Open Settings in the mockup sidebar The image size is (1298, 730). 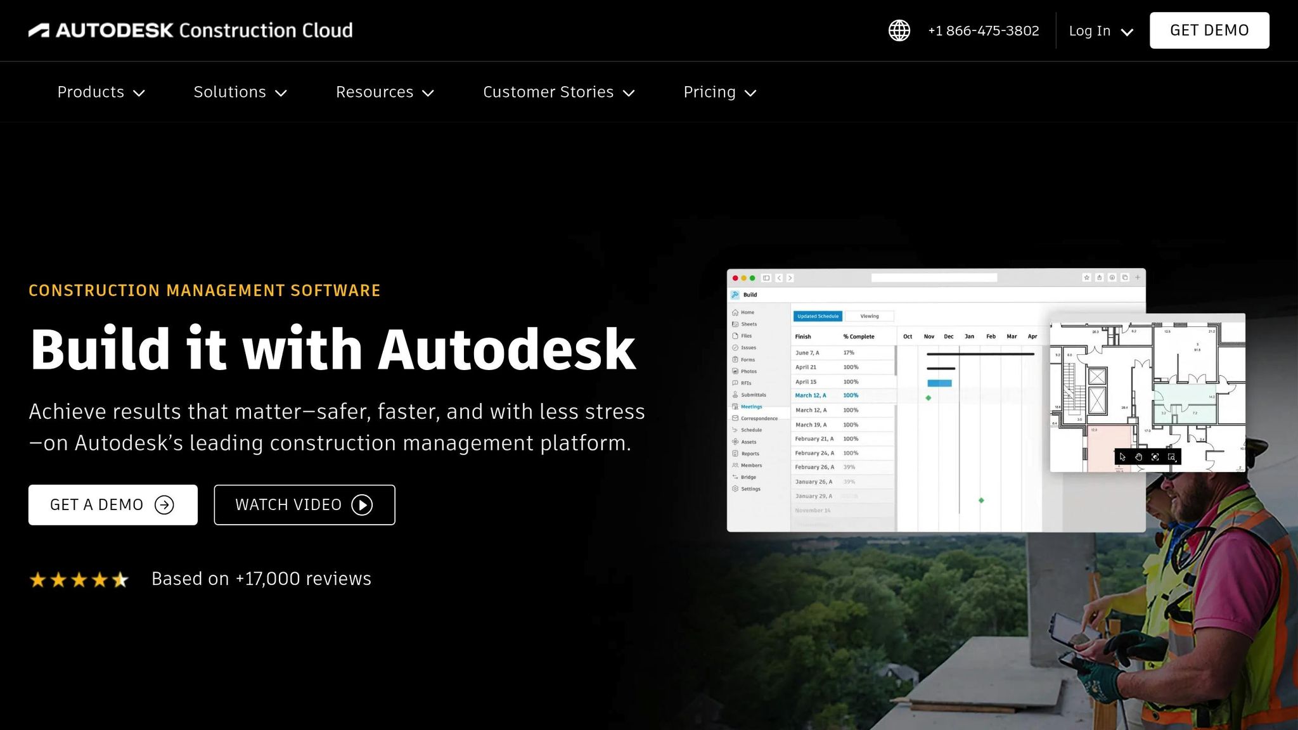(746, 489)
